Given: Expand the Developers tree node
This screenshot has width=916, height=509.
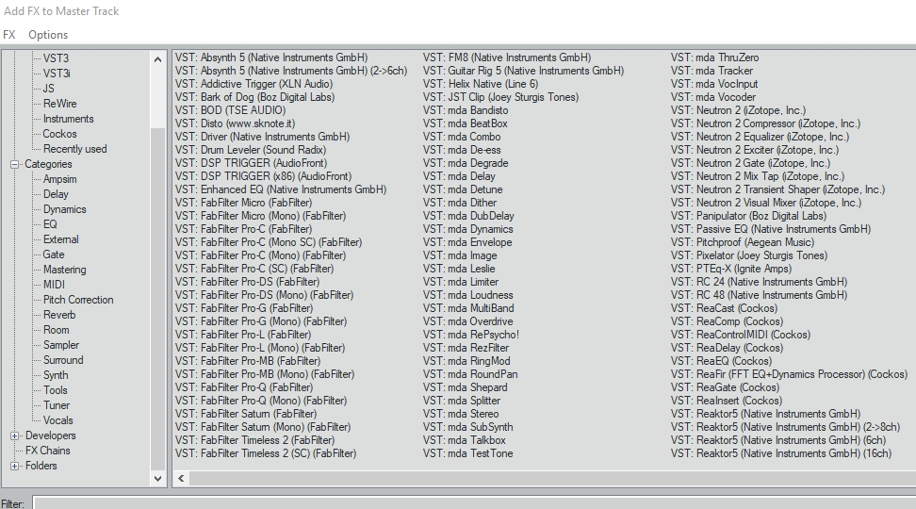Looking at the screenshot, I should coord(14,435).
